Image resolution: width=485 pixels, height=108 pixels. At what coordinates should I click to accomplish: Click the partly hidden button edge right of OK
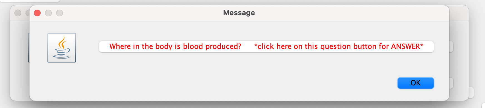pos(452,83)
